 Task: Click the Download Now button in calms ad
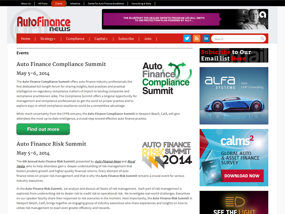[x=242, y=175]
